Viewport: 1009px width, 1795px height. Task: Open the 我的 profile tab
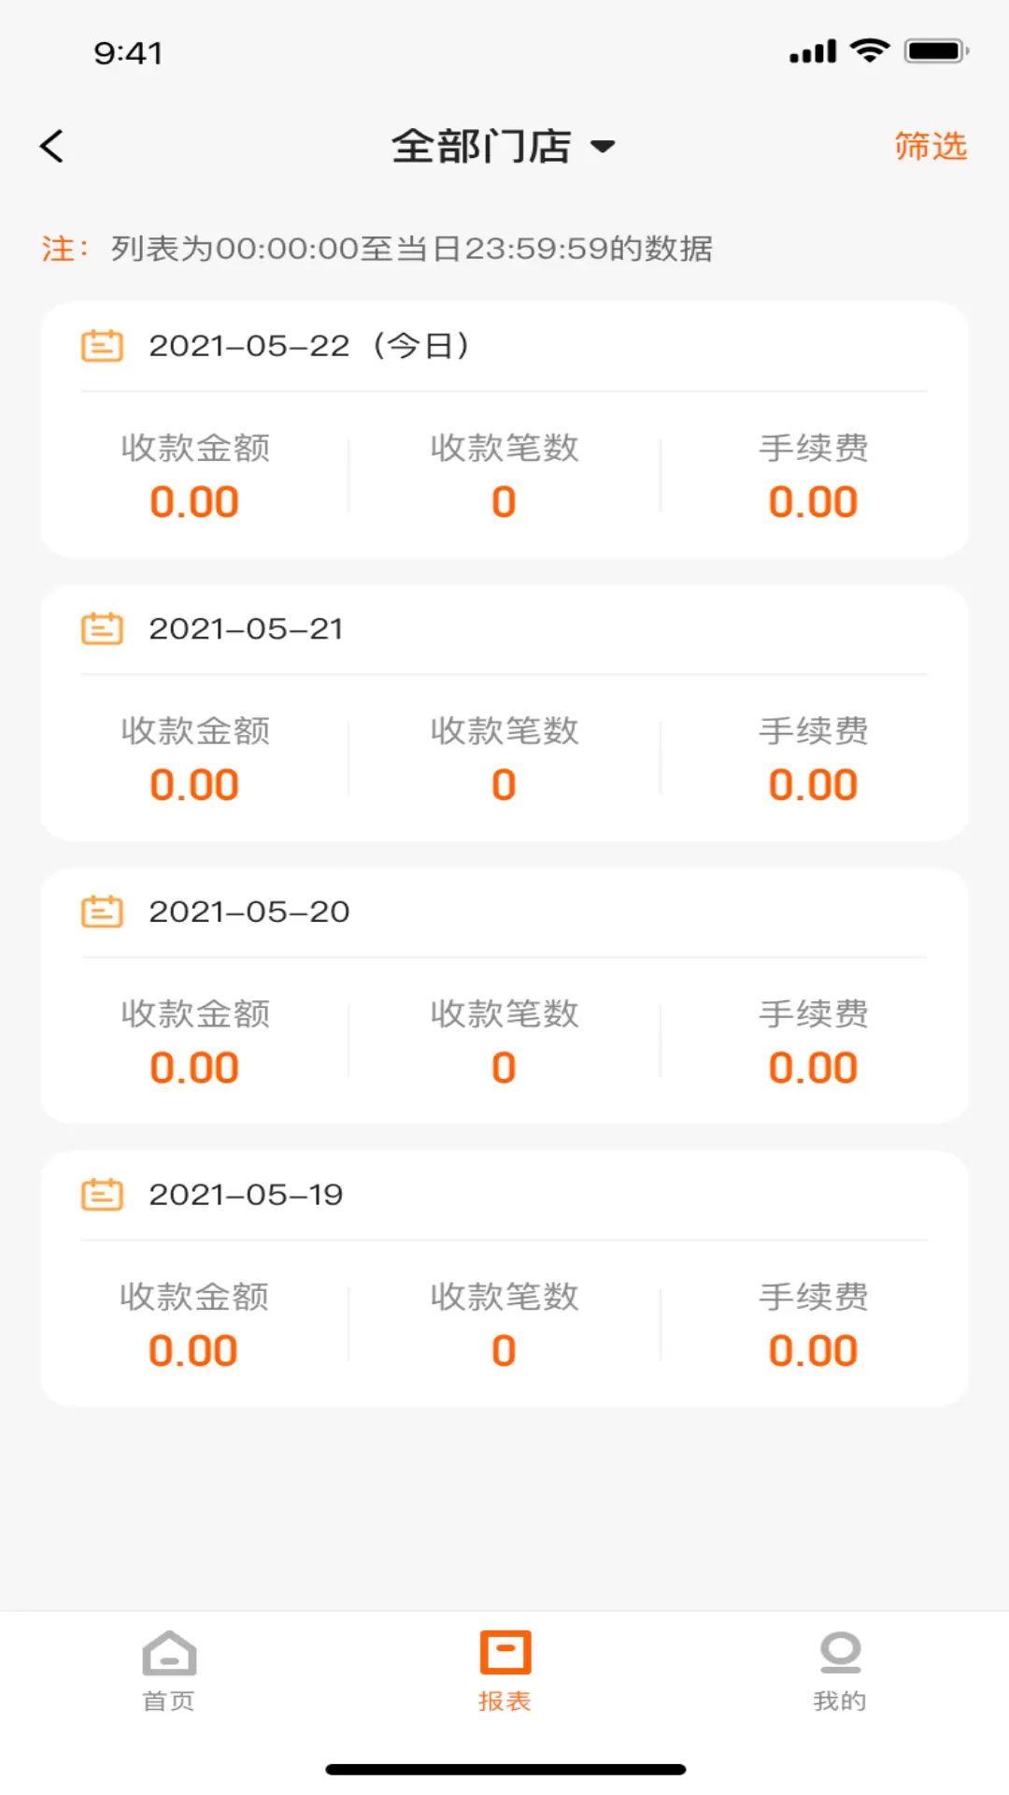click(839, 1671)
